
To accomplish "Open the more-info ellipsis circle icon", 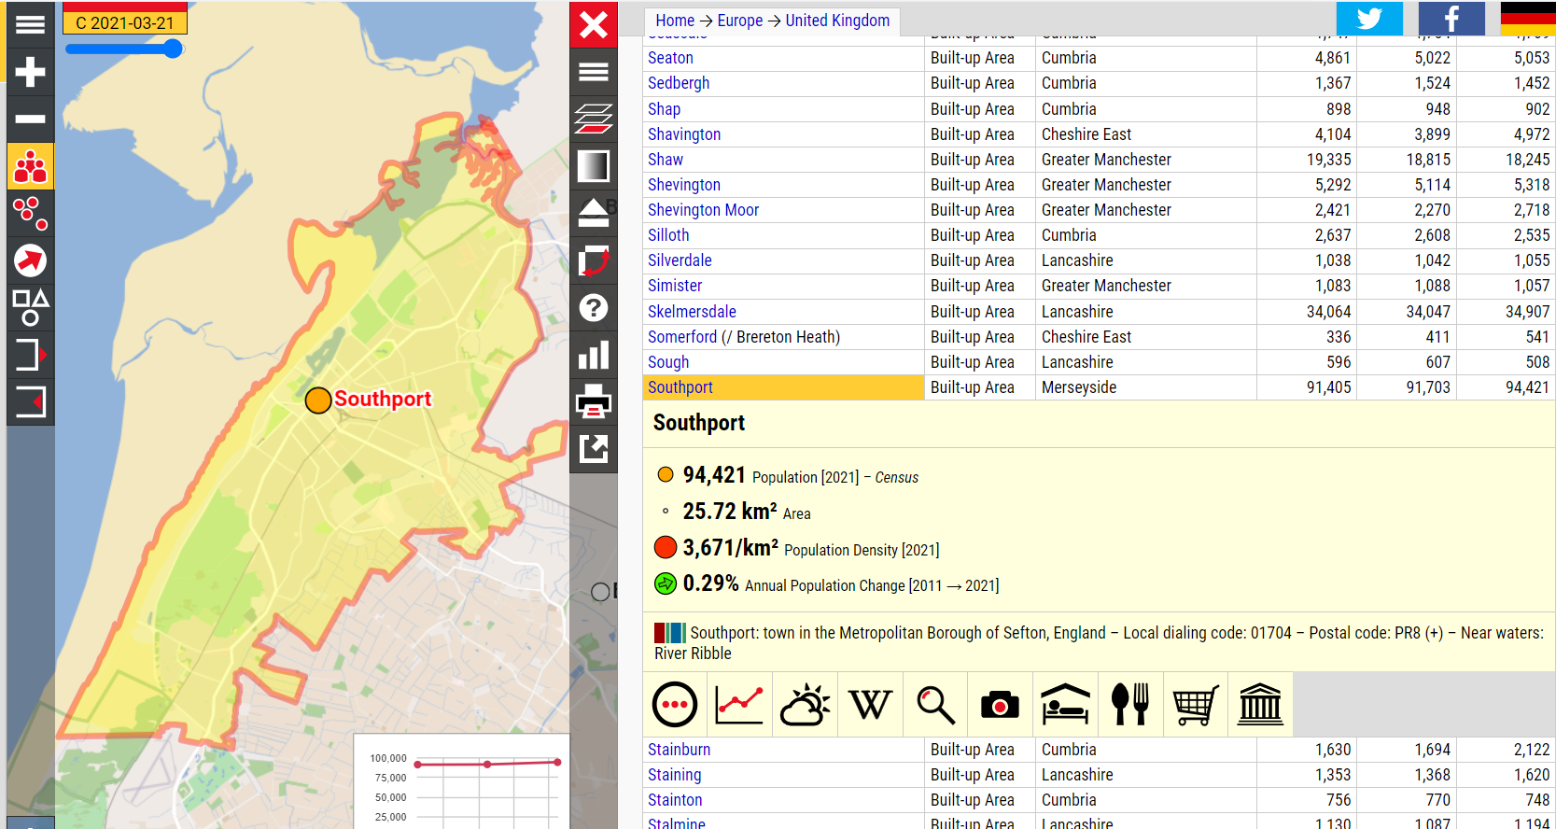I will coord(675,705).
